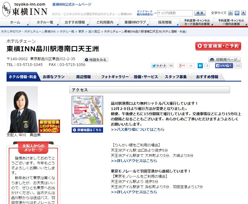Click the 支配人 中川 真由美 caption

pos(23,135)
